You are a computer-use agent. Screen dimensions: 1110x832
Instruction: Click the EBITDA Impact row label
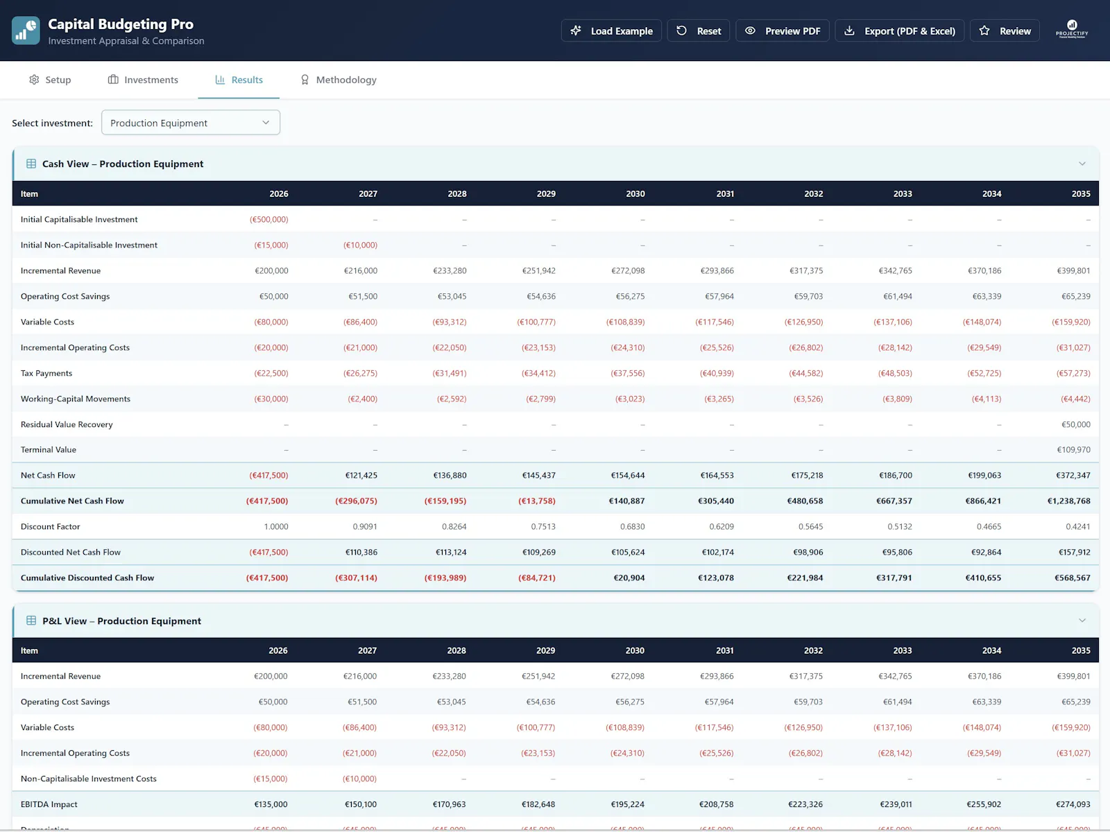pyautogui.click(x=49, y=804)
